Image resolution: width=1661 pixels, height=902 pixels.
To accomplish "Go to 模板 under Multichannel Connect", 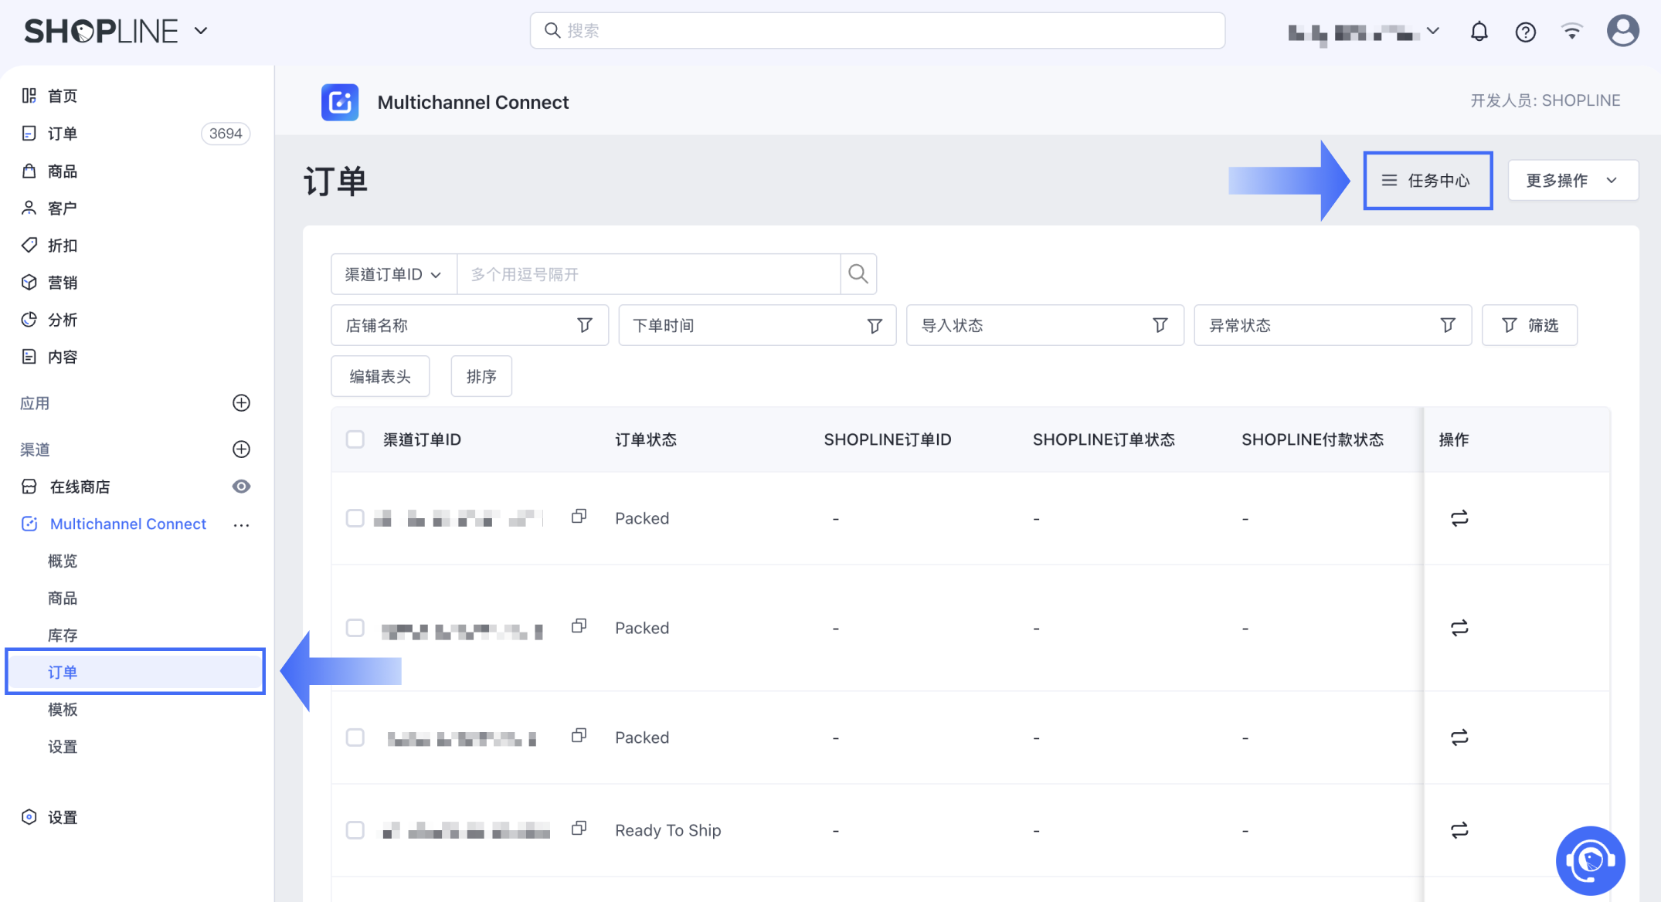I will point(63,709).
